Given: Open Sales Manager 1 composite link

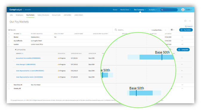Looking at the screenshot, I should (26, 65).
